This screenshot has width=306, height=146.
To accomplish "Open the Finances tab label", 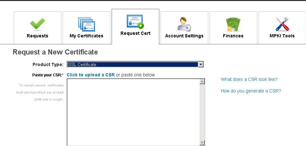I will (233, 36).
